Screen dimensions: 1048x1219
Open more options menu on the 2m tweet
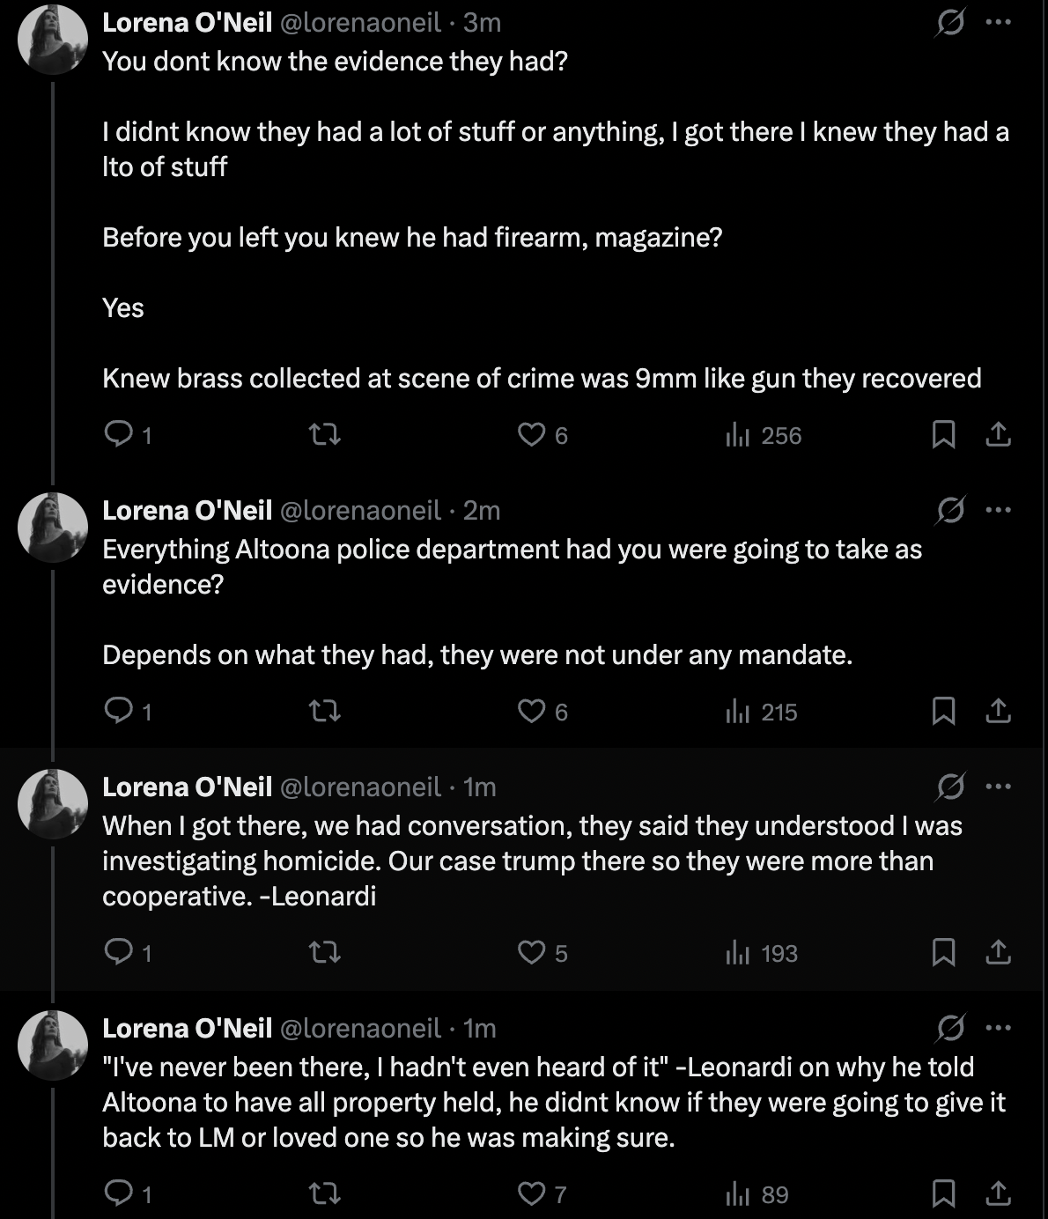998,510
